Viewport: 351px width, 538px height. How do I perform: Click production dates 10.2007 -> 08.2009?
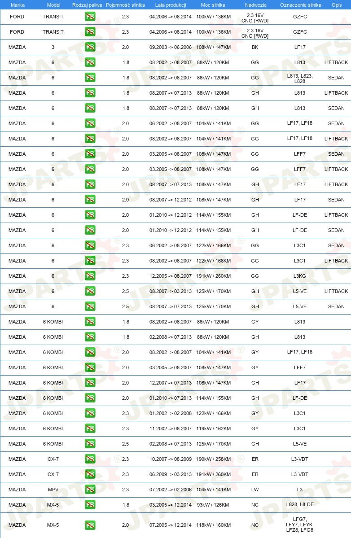pos(171,459)
